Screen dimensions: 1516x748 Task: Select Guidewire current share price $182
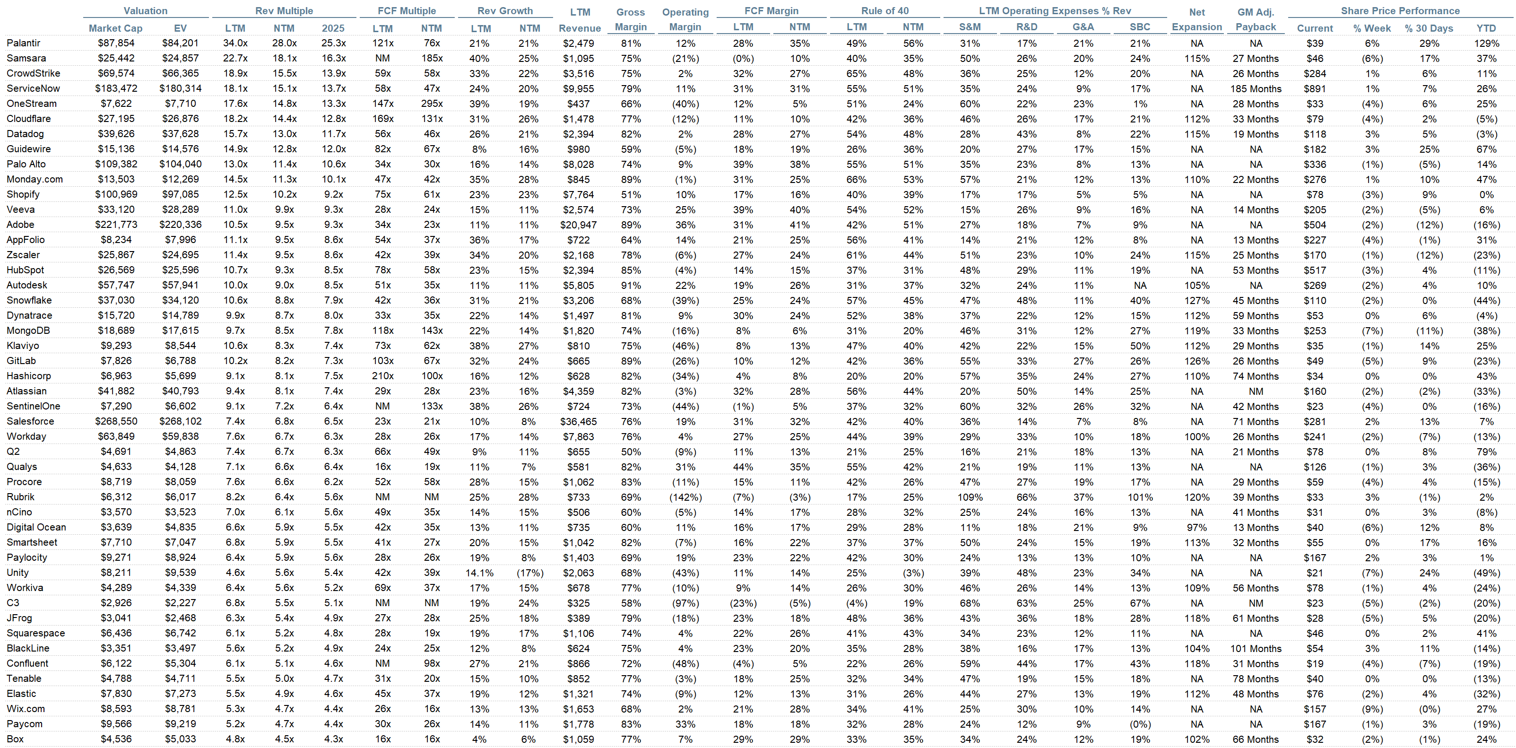(x=1315, y=149)
